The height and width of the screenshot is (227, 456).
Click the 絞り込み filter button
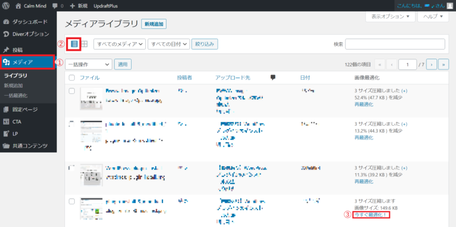click(x=205, y=44)
